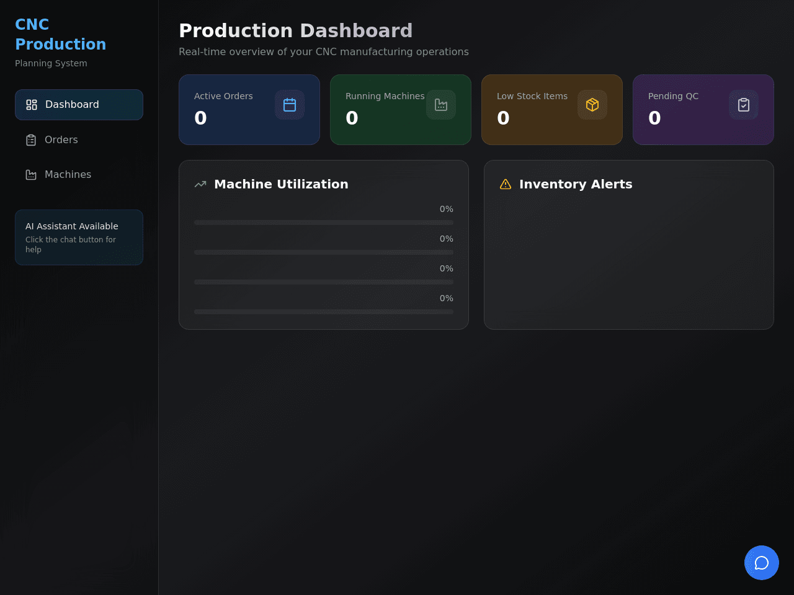Click the trending-up icon beside Machine Utilization
The width and height of the screenshot is (794, 595).
200,184
